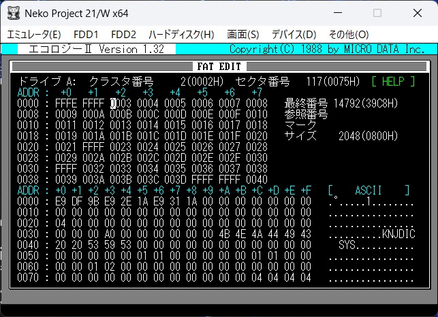Click FAT entry FFFE at address 0000
Image resolution: width=438 pixels, height=317 pixels.
[x=65, y=103]
